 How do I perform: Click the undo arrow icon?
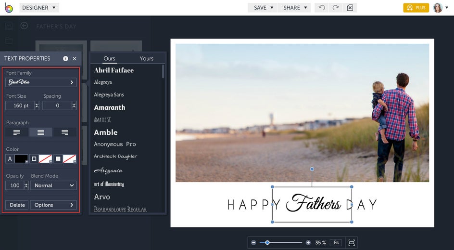click(322, 8)
